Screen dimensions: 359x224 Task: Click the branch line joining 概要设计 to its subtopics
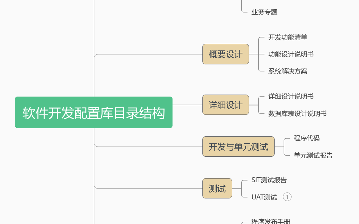click(253, 54)
